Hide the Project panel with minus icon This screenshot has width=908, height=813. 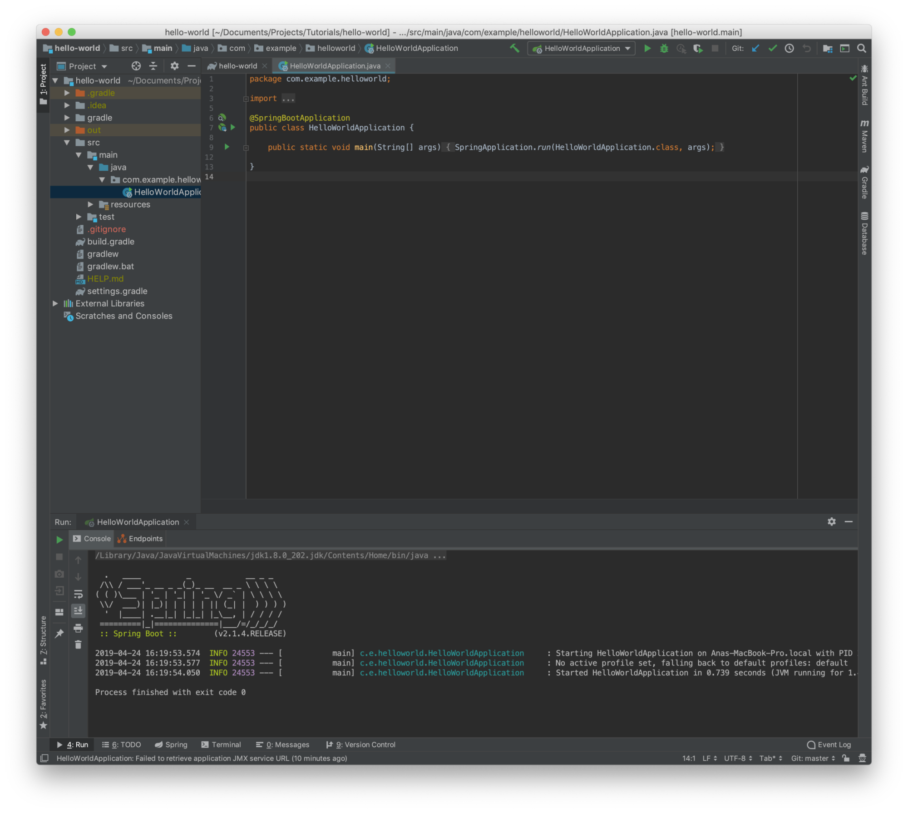pyautogui.click(x=192, y=66)
